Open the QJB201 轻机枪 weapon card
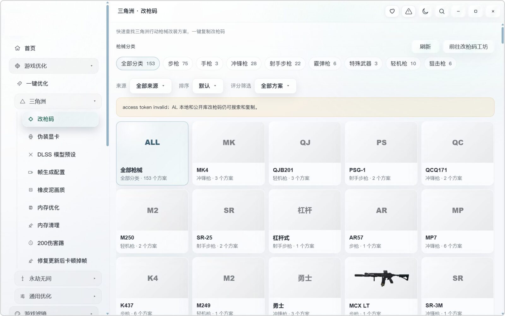 point(305,153)
